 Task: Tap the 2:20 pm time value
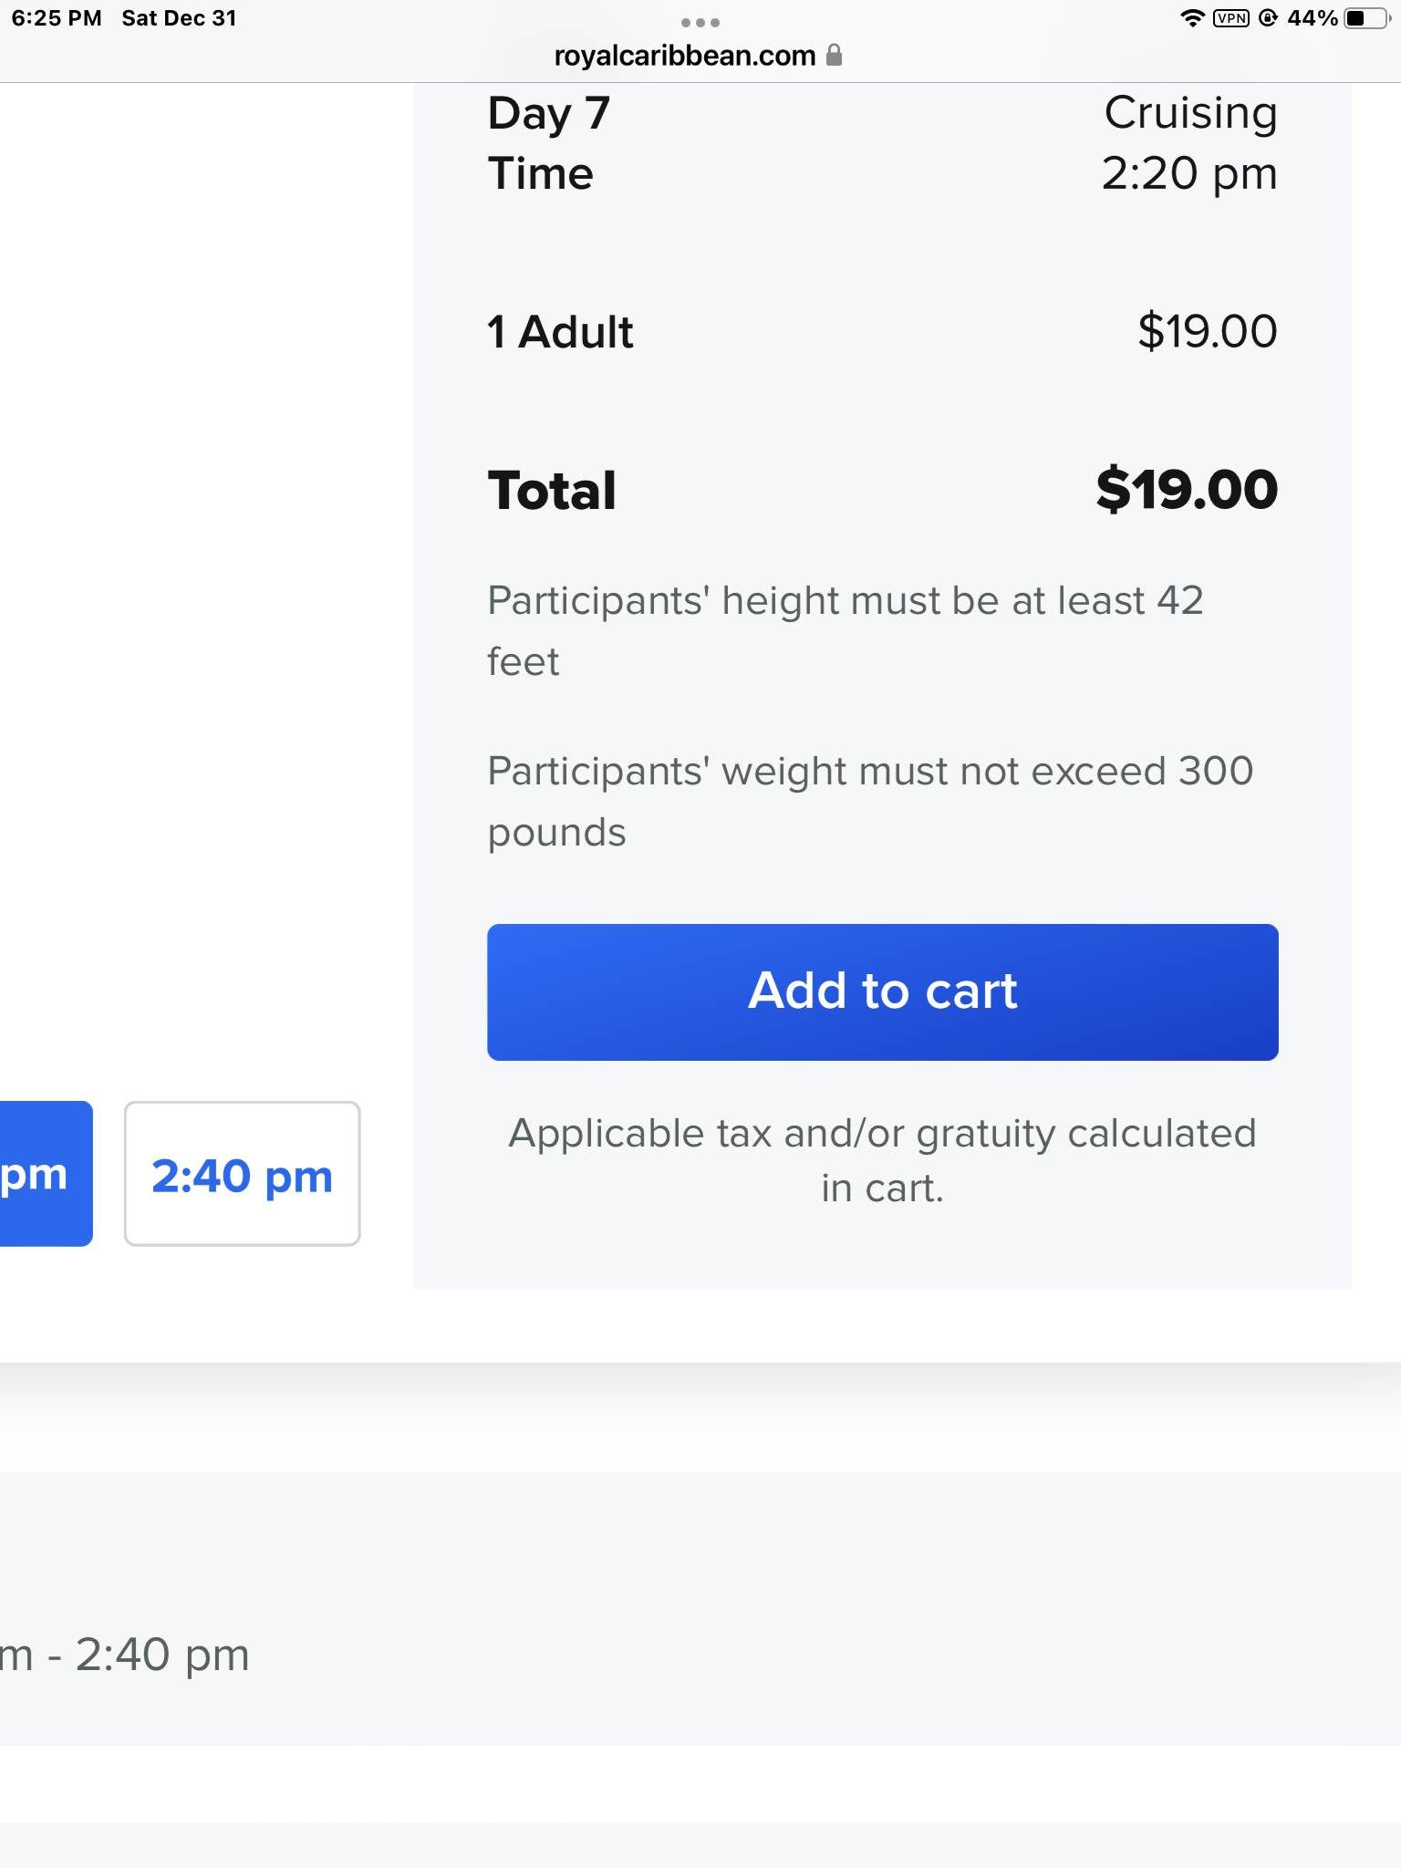pos(1189,173)
